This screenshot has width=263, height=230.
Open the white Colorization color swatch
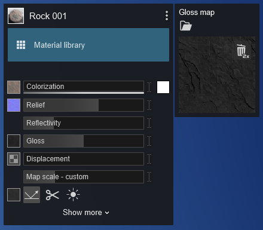click(163, 87)
